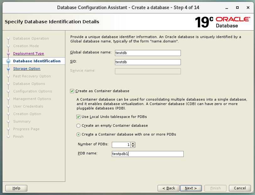Click the Number of PDBs input box
The width and height of the screenshot is (255, 195).
[121, 145]
